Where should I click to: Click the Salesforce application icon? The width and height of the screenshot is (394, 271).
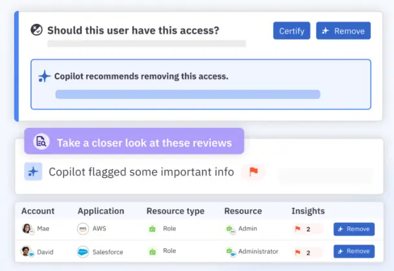[x=83, y=251]
